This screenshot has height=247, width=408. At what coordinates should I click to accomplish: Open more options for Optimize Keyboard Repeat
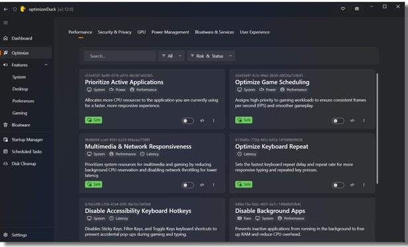pos(364,185)
